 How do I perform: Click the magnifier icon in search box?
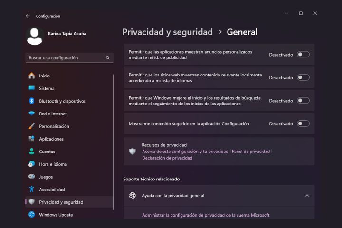(x=108, y=58)
